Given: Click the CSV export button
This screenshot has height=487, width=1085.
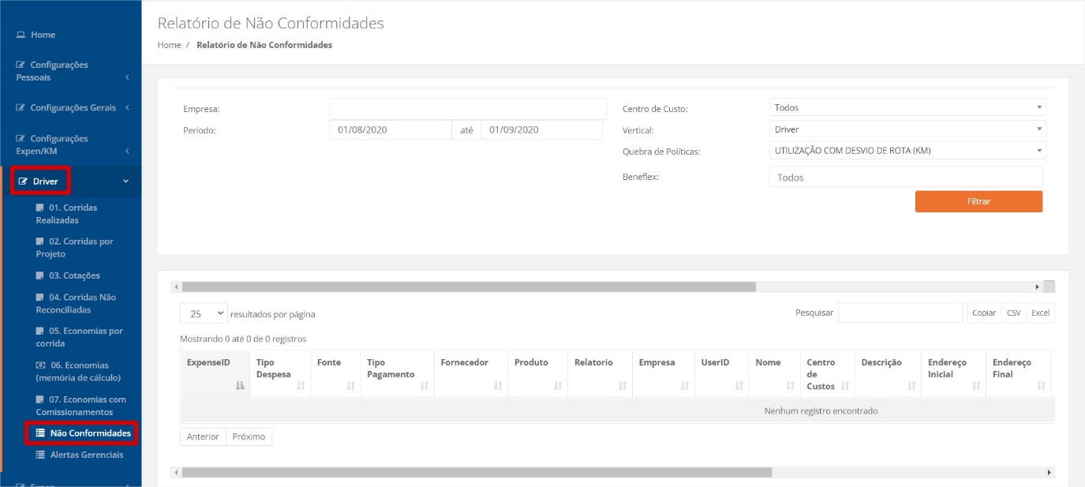Looking at the screenshot, I should point(1014,313).
